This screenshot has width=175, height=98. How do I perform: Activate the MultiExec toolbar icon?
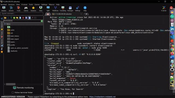56,9
